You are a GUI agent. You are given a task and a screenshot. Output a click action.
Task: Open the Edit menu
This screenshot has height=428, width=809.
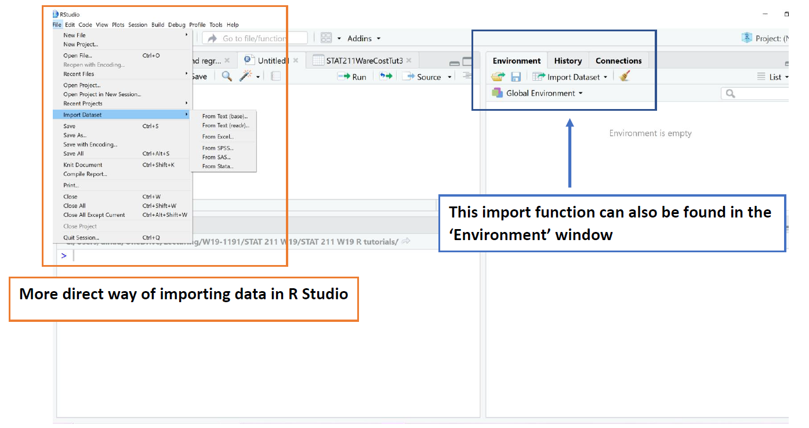coord(70,25)
